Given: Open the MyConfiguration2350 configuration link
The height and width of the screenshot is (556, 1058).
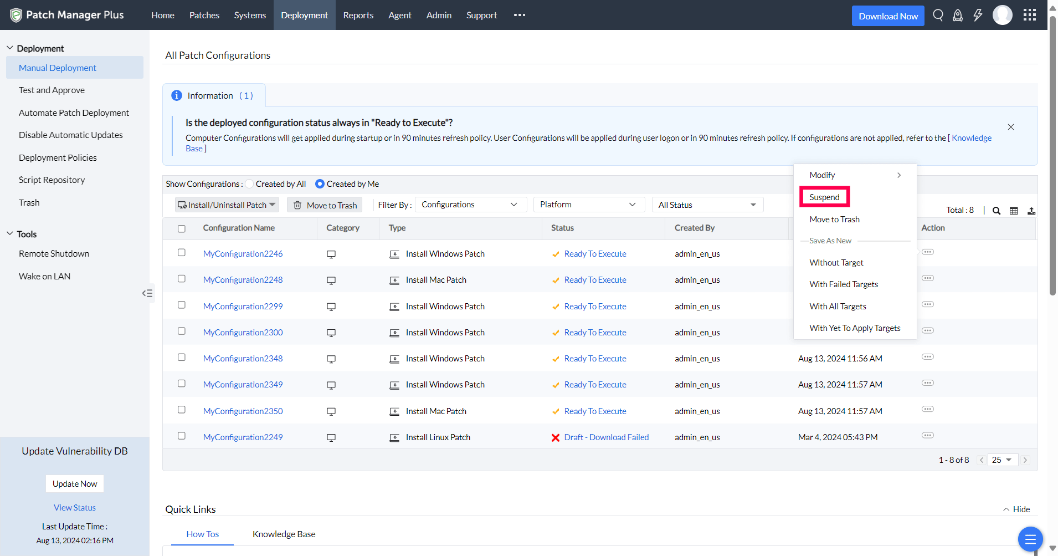Looking at the screenshot, I should tap(243, 411).
